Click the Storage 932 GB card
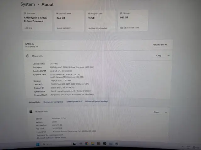The image size is (201, 150). [133, 20]
